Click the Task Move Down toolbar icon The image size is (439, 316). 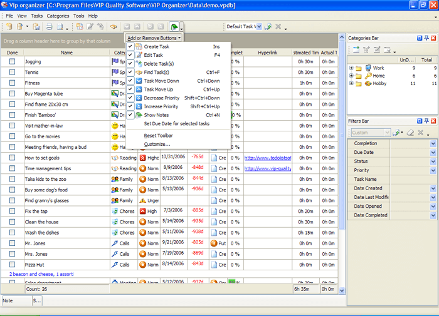[x=127, y=27]
